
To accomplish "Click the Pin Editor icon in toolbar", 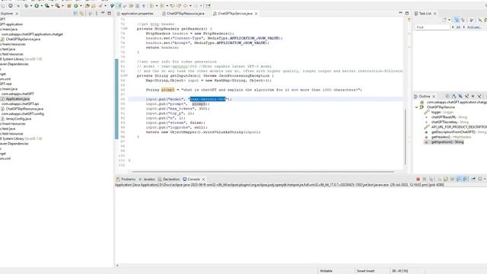I will pos(208,5).
